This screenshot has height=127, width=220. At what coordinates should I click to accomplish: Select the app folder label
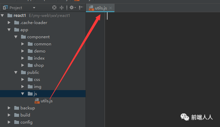coord(24,30)
